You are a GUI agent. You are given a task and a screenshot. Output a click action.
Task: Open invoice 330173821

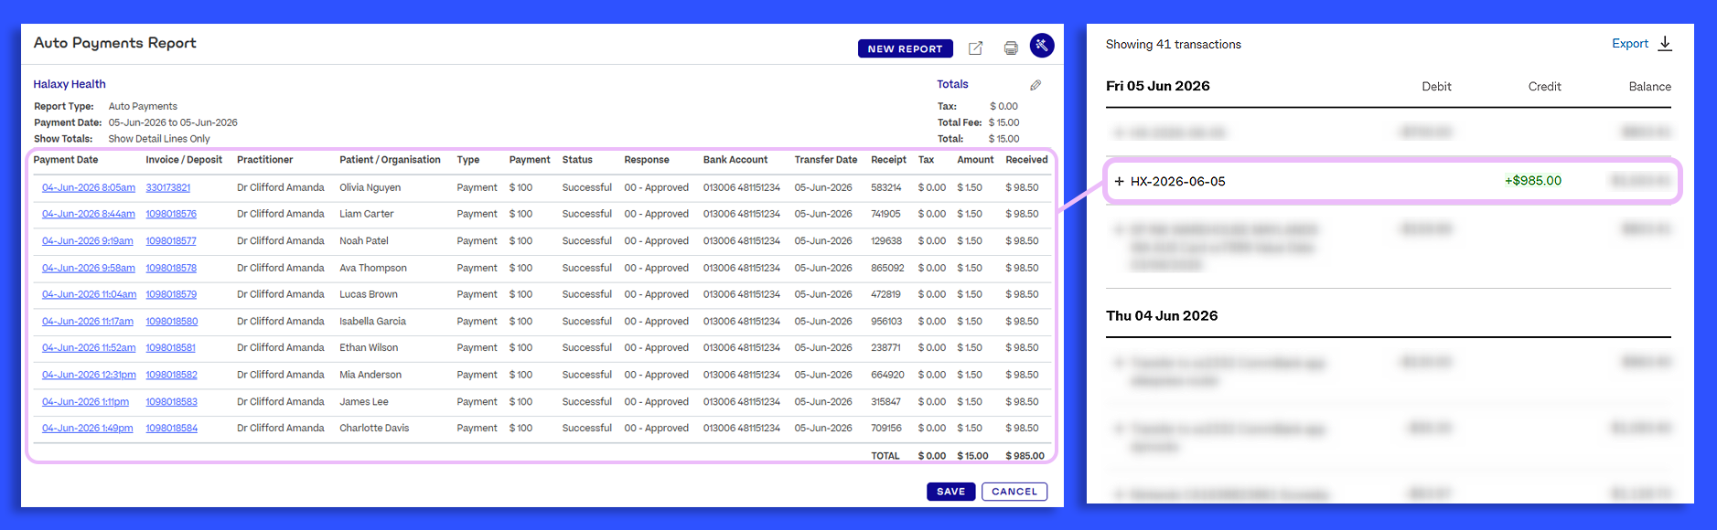[x=168, y=187]
